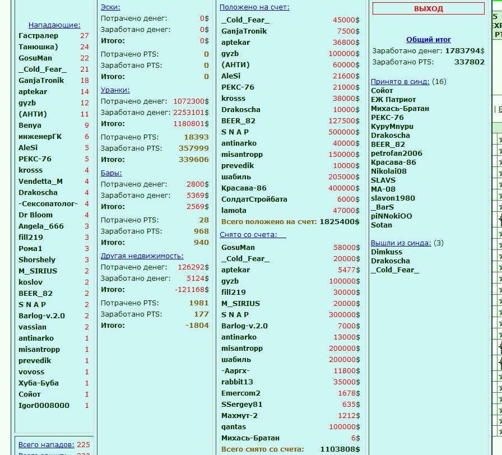The width and height of the screenshot is (502, 455).
Task: Select attacker Shorshely in the list
Action: [37, 260]
